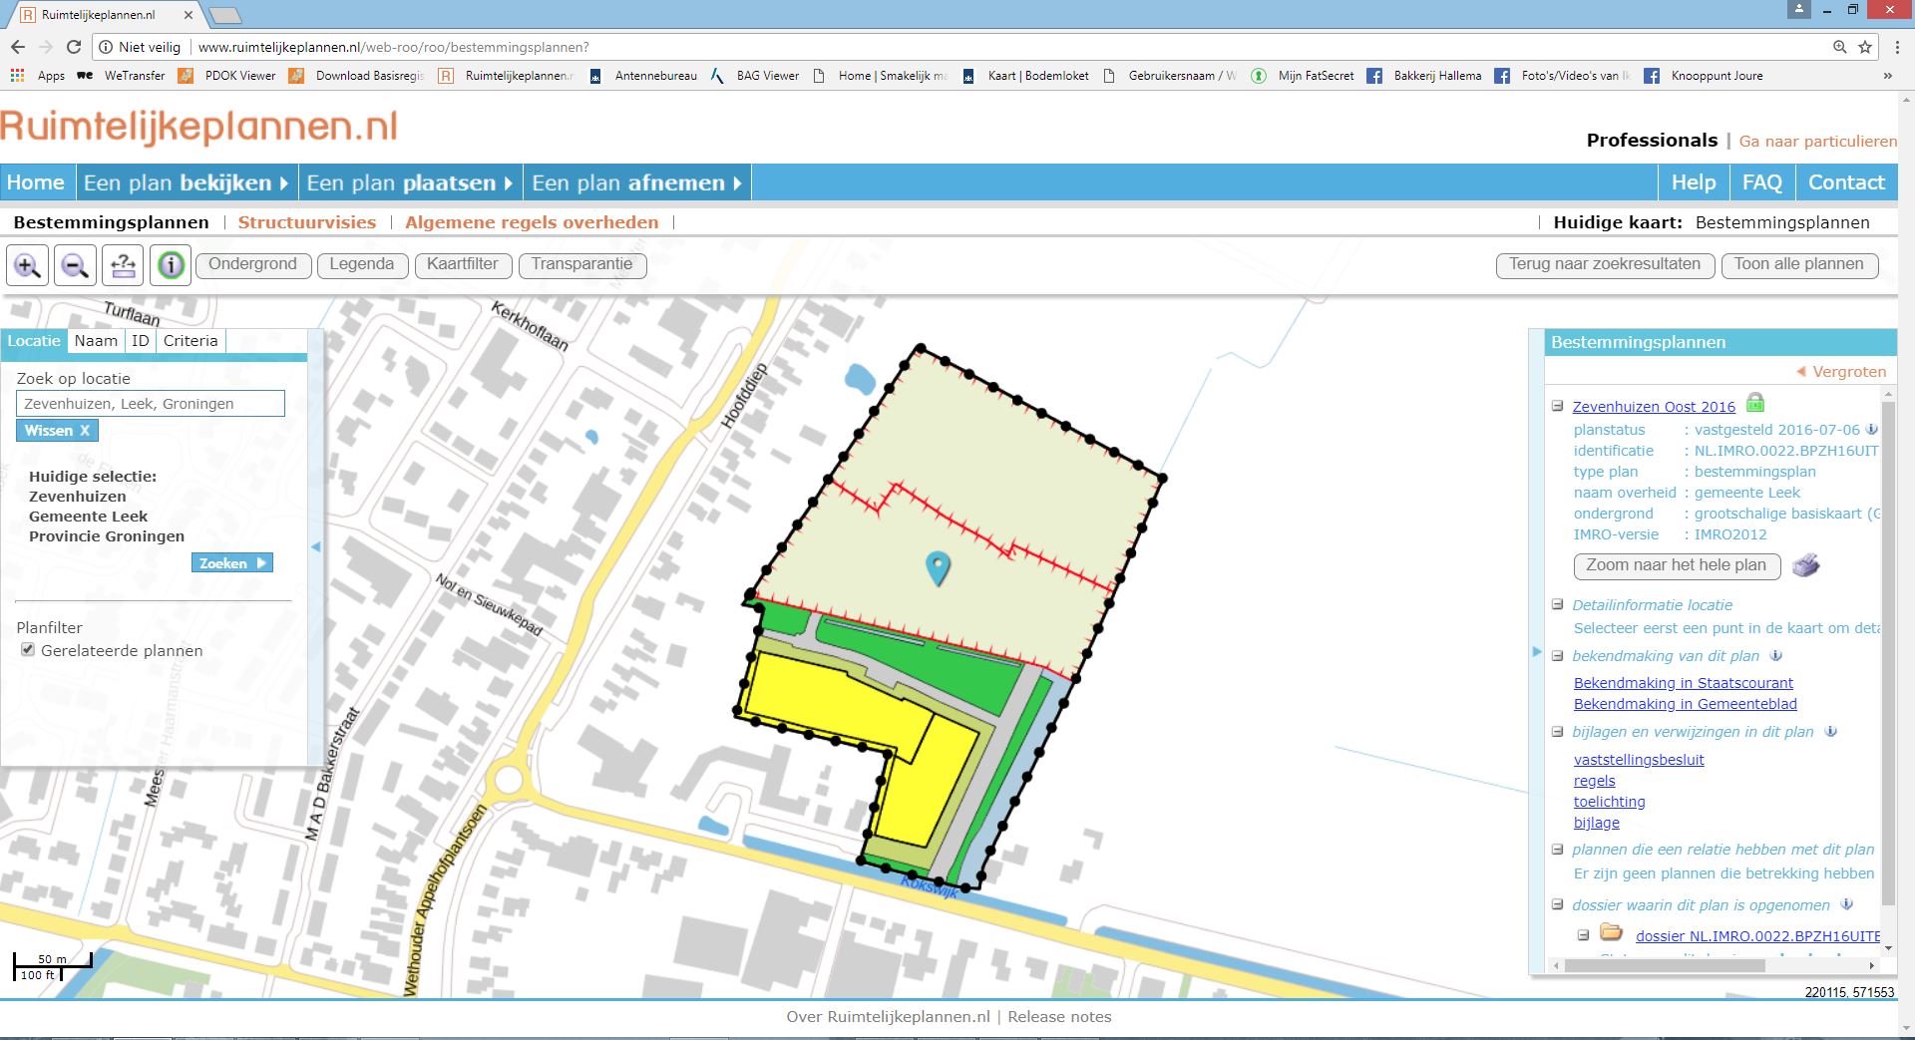Switch to the ID search tab

pos(141,341)
